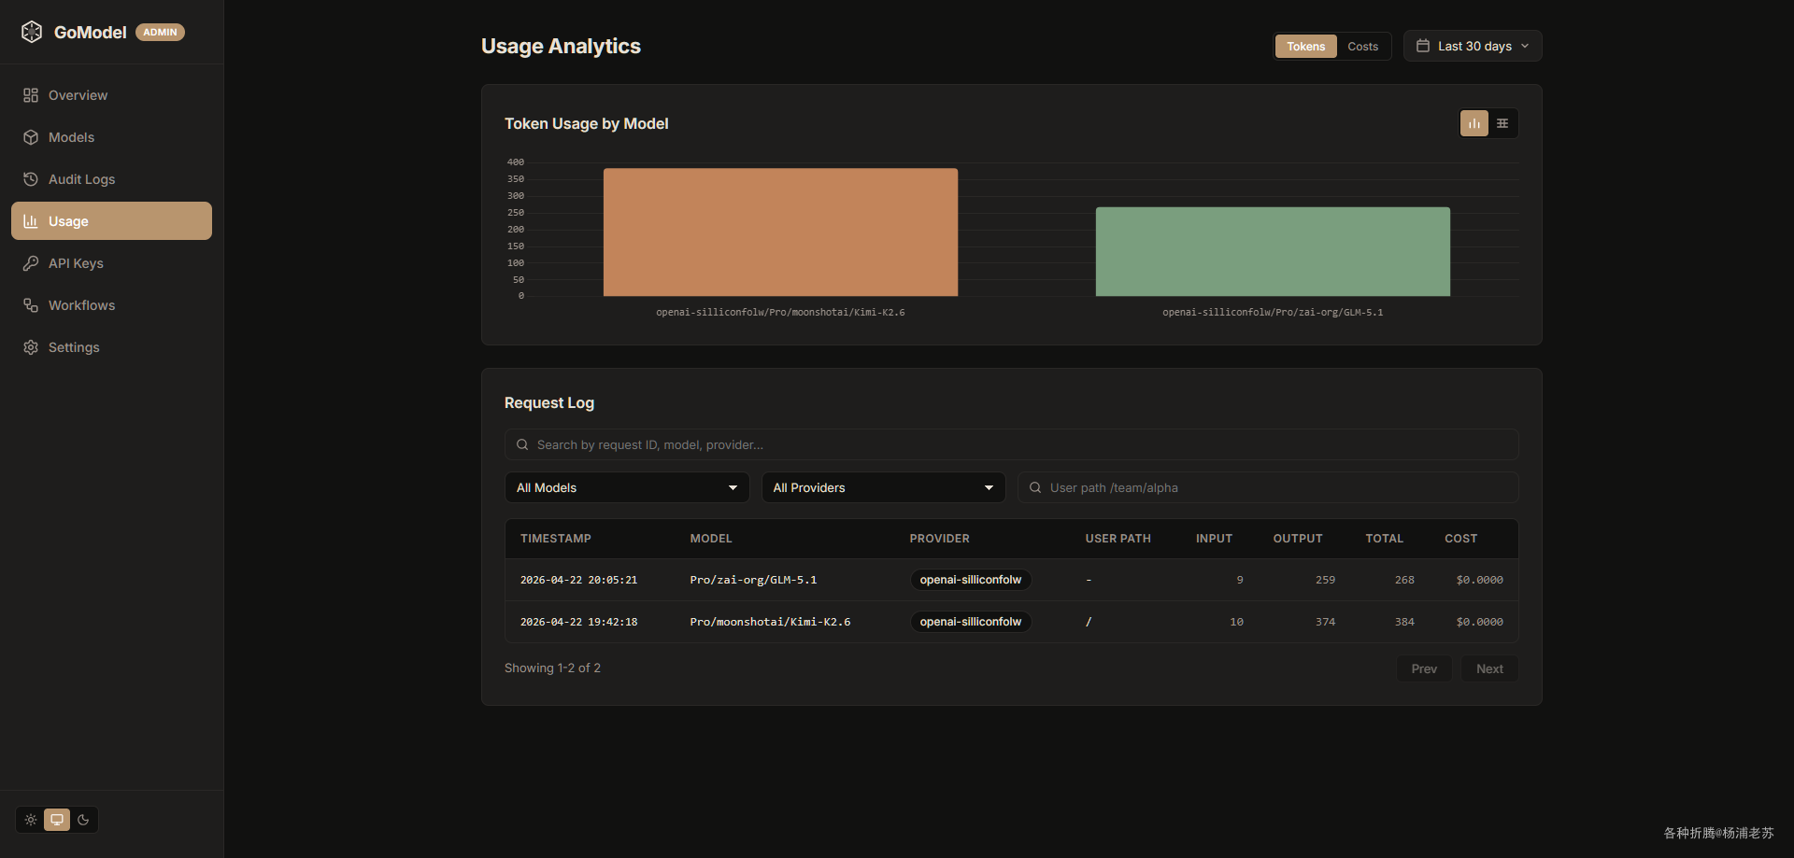Image resolution: width=1794 pixels, height=858 pixels.
Task: Select light theme sun icon
Action: pos(31,820)
